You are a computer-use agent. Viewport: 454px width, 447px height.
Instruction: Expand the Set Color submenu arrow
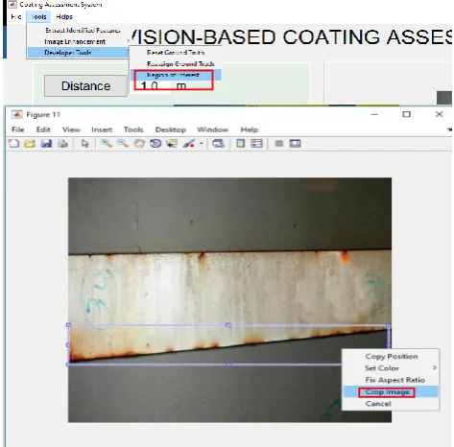tap(435, 368)
